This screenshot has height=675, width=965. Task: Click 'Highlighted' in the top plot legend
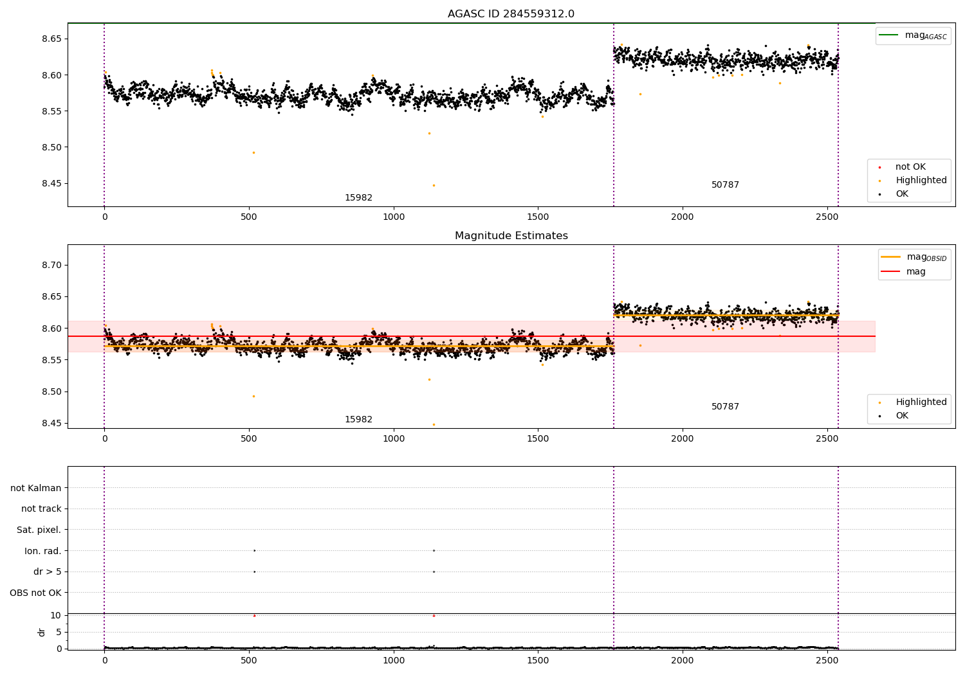(921, 181)
